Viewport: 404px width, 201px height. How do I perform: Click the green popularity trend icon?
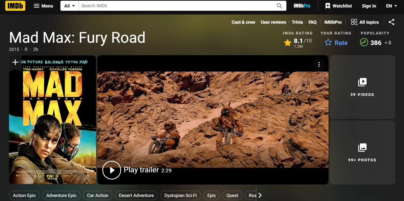364,42
